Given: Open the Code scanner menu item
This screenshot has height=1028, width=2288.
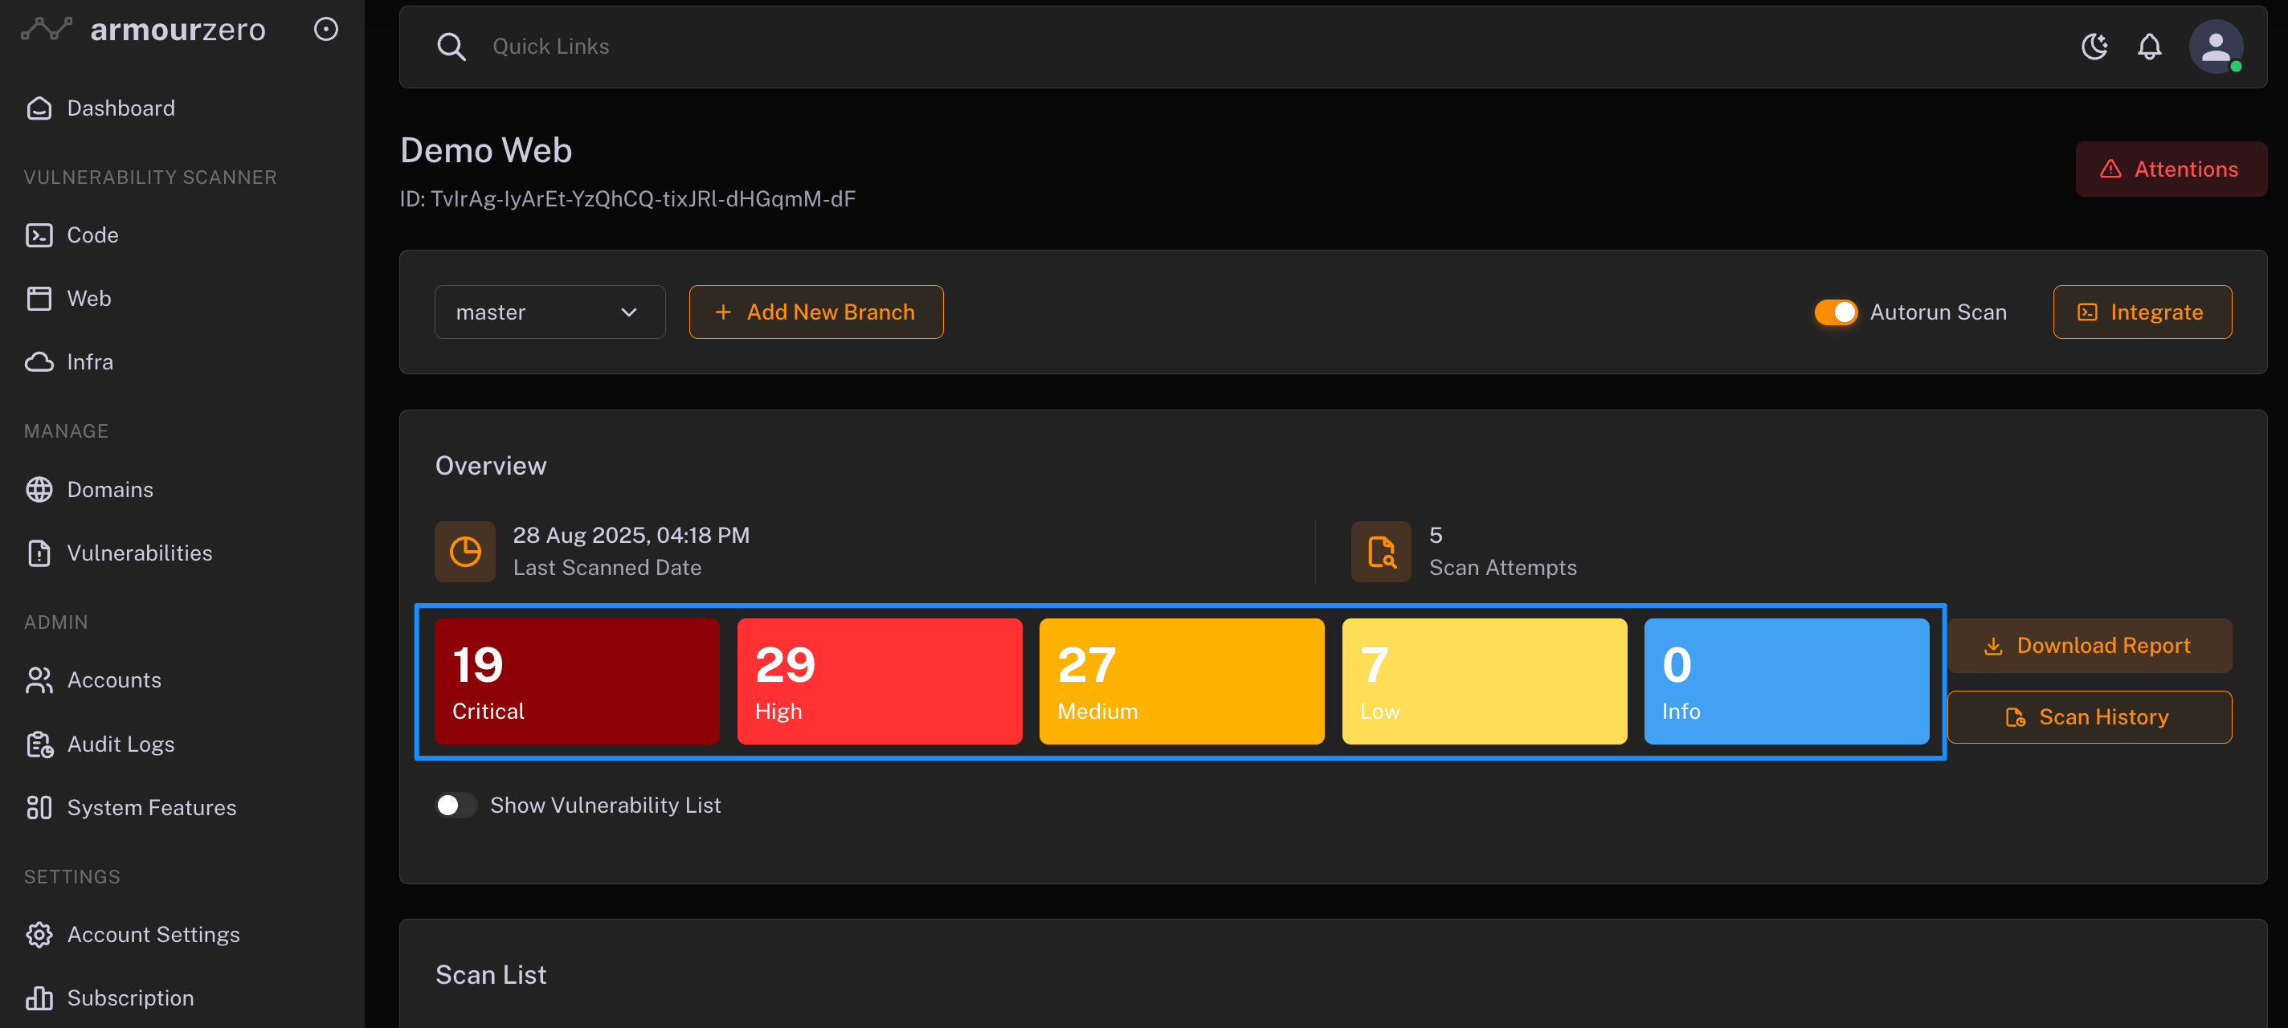Looking at the screenshot, I should point(92,235).
